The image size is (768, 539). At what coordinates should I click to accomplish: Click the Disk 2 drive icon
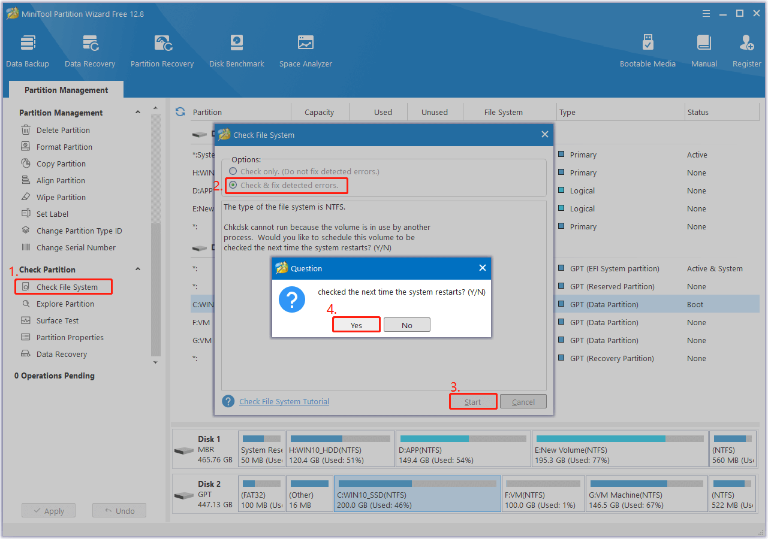pyautogui.click(x=184, y=496)
